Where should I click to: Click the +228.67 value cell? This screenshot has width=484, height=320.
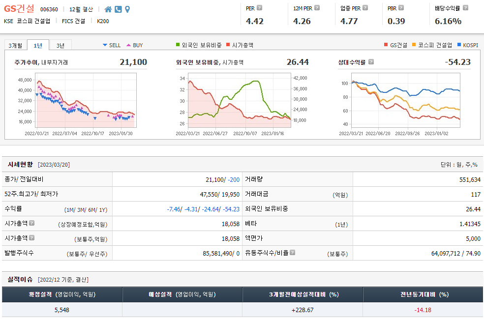(x=302, y=310)
